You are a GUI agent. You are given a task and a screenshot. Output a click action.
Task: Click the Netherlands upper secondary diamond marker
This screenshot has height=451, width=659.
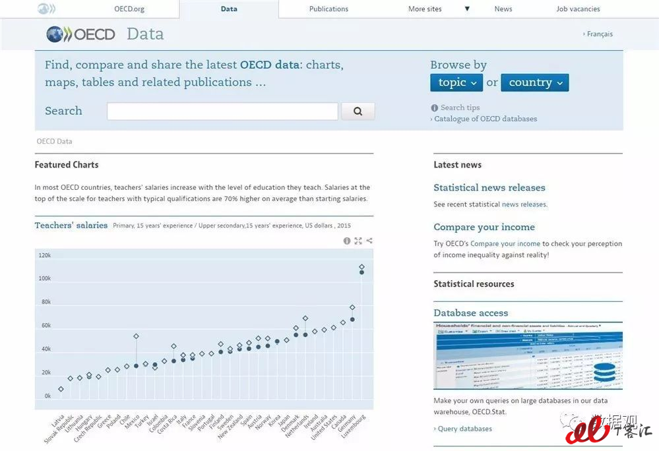point(305,318)
